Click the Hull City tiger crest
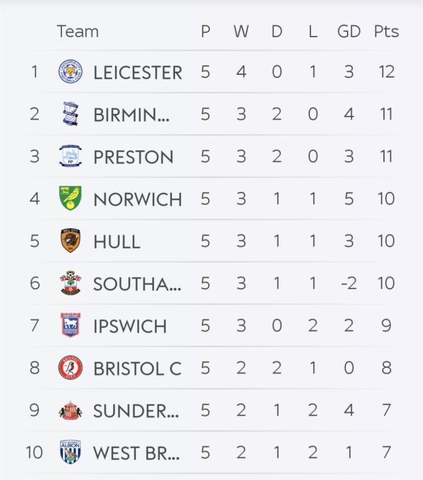 pyautogui.click(x=70, y=241)
